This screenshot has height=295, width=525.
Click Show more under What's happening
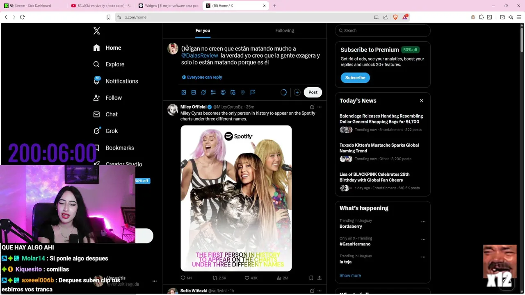point(350,276)
